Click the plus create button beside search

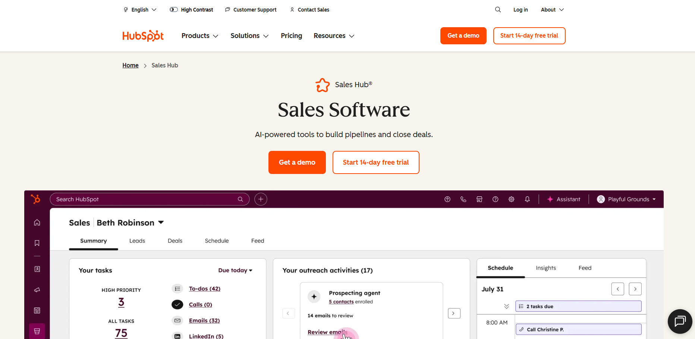(x=261, y=199)
